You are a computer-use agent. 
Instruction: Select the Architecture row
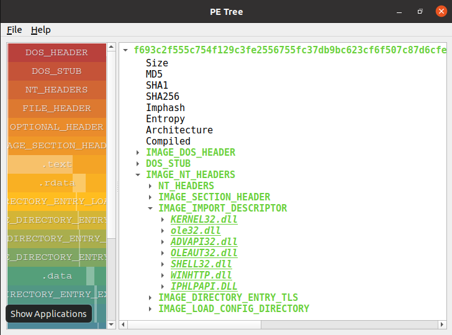[179, 130]
